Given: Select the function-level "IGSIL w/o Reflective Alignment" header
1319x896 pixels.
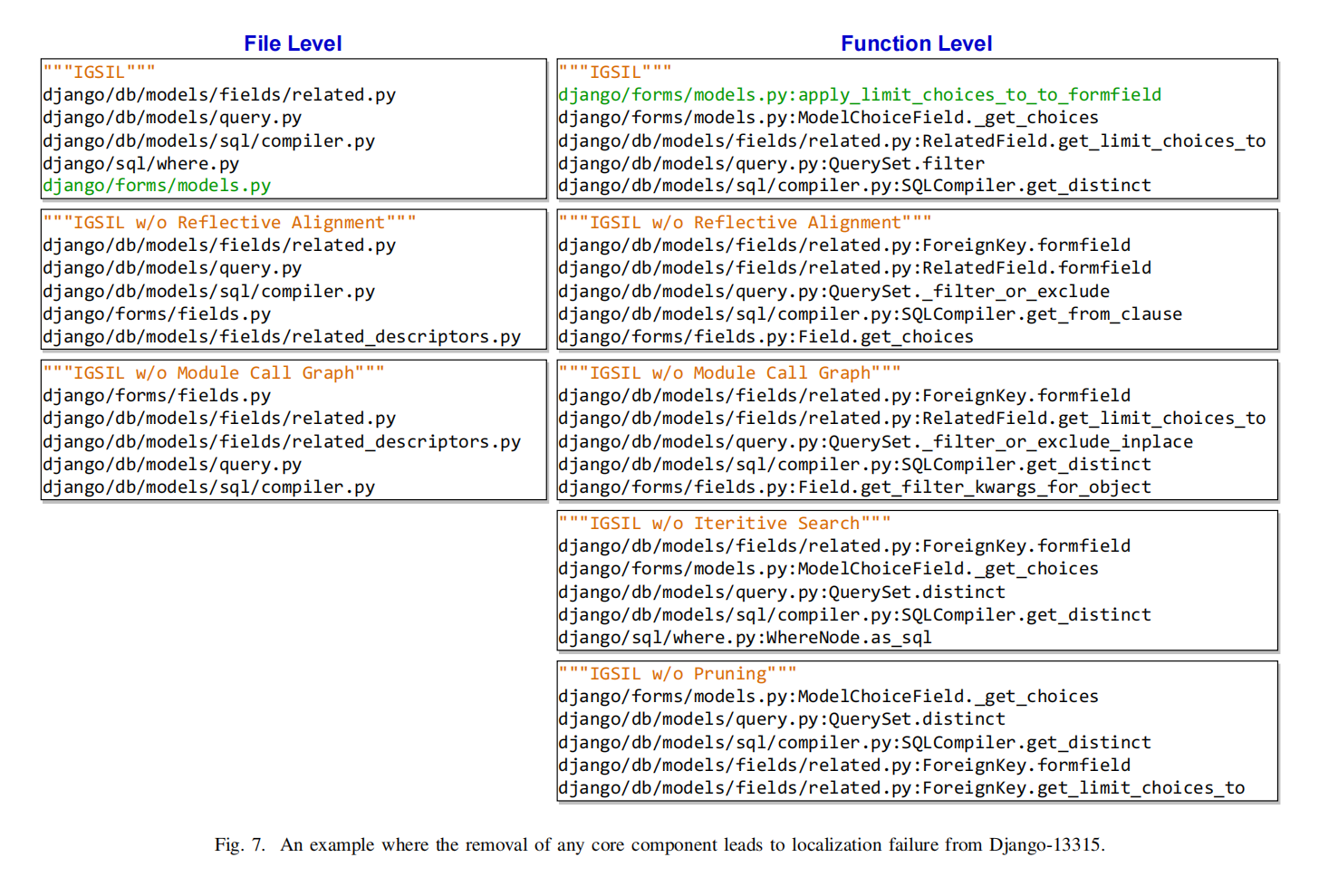Looking at the screenshot, I should [x=745, y=223].
